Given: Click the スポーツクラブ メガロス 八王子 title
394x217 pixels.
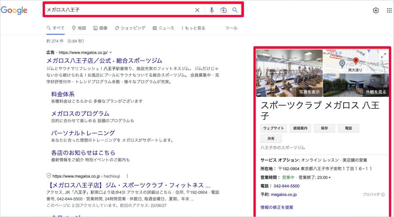Looking at the screenshot, I should tap(320, 111).
